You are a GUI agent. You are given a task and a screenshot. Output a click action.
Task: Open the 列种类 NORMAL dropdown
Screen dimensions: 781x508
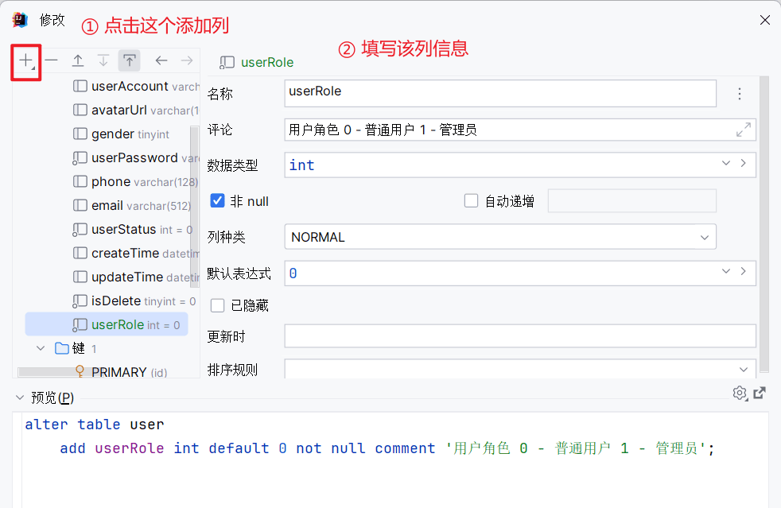point(500,237)
